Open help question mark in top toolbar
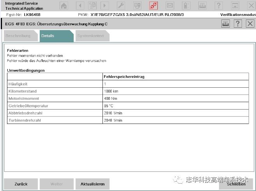This screenshot has width=256, height=191. tap(219, 5)
